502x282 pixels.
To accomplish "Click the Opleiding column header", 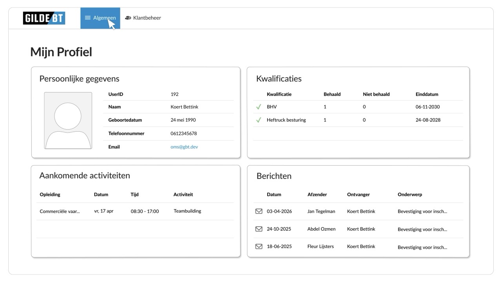I will point(50,195).
